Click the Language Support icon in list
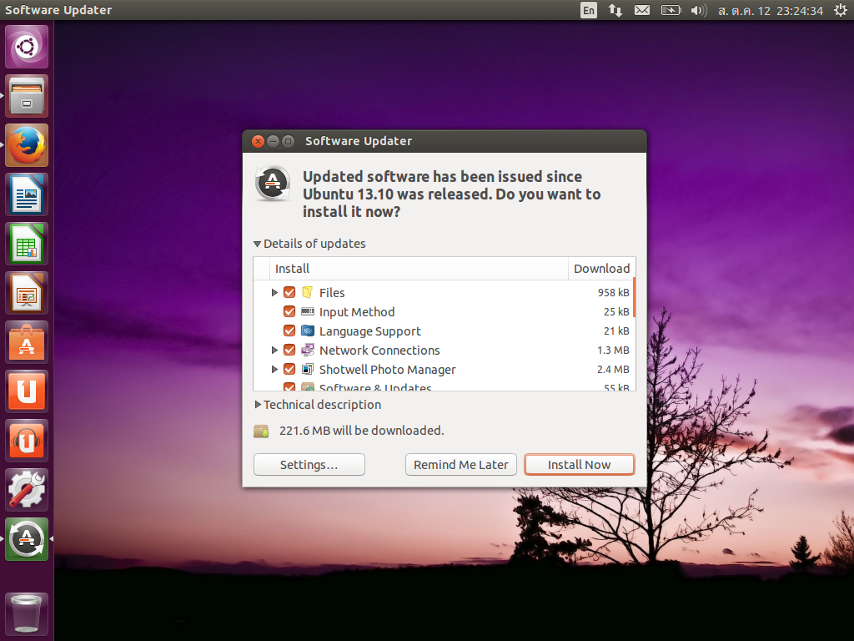Image resolution: width=854 pixels, height=641 pixels. click(x=308, y=331)
